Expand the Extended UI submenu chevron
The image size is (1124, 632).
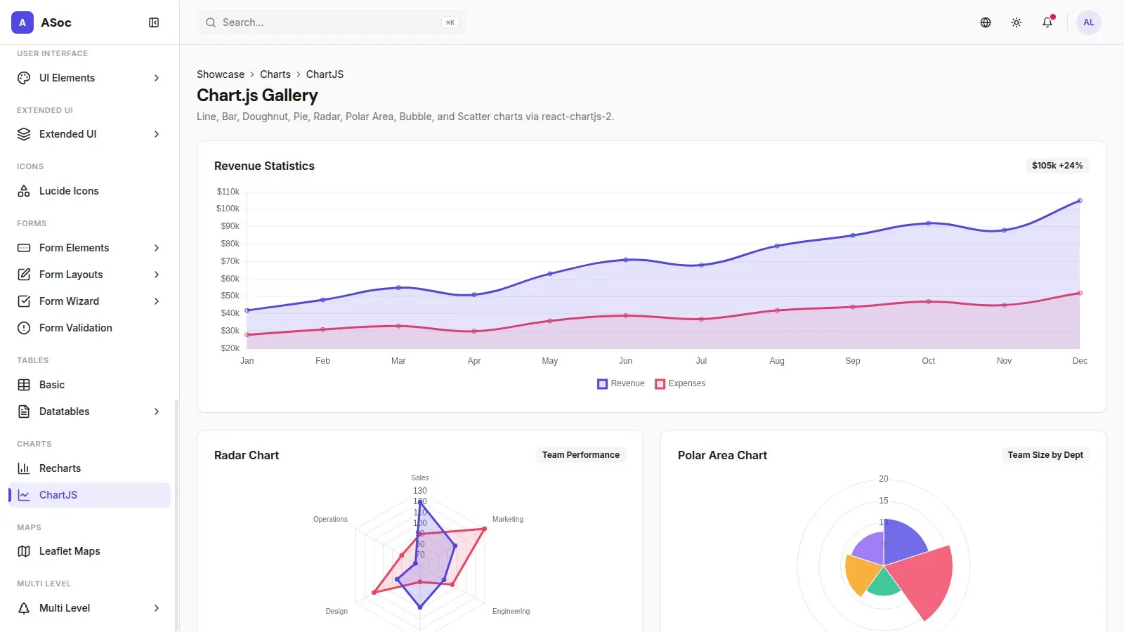157,134
